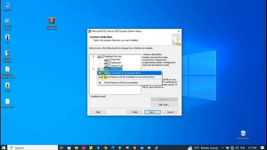
Task: Click the Client Components red X dropdown
Action: click(x=100, y=69)
